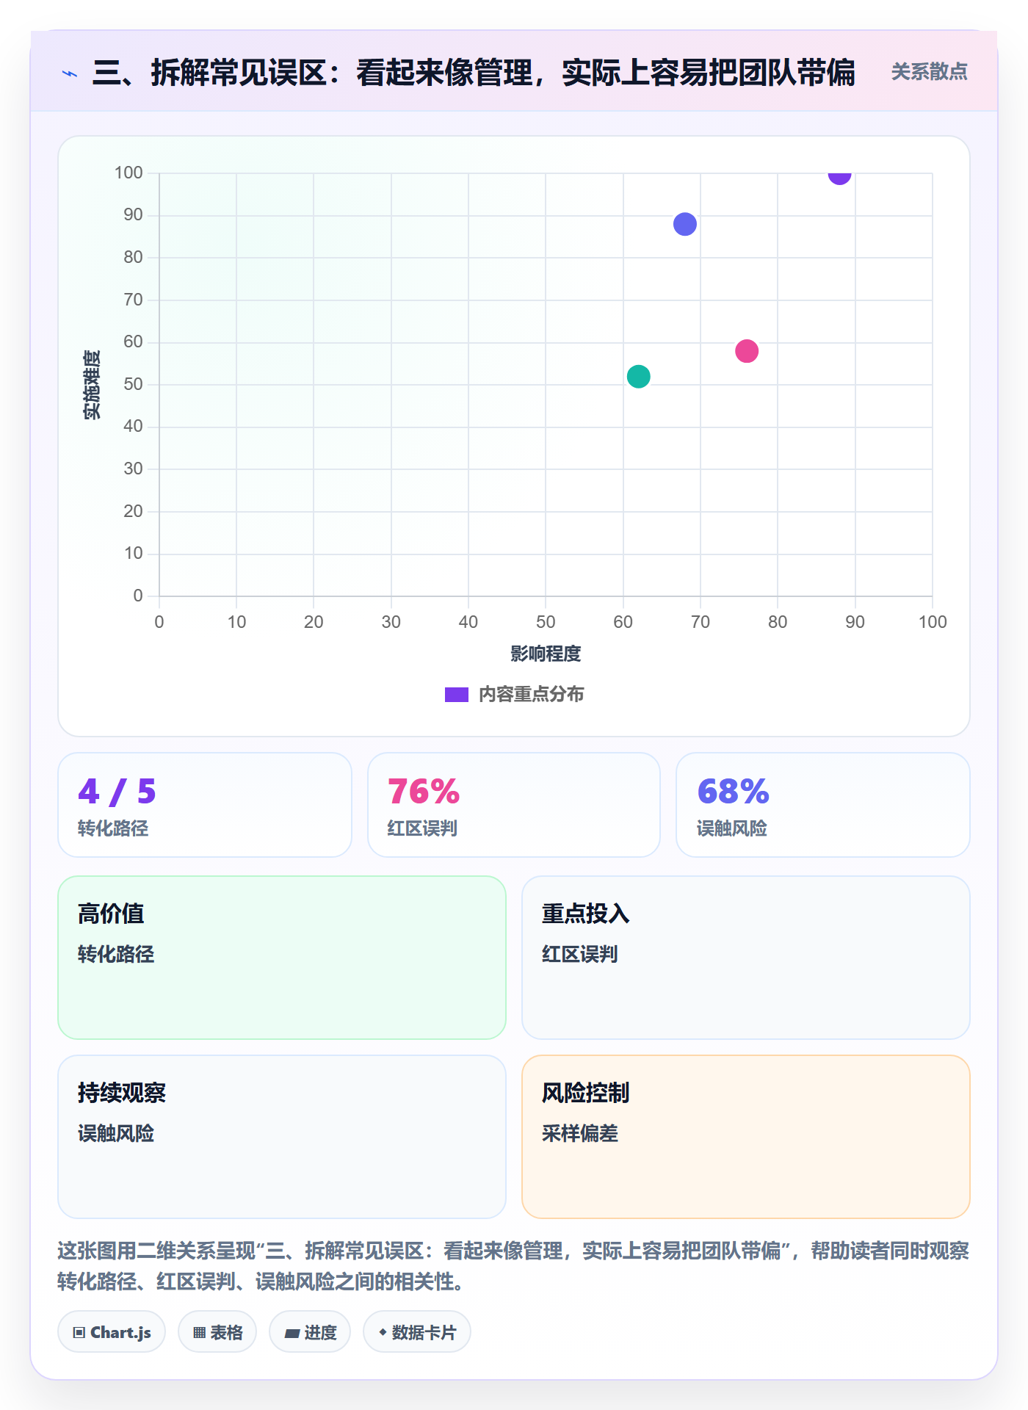The image size is (1028, 1410).
Task: Click the x-axis tick label 50
Action: [546, 622]
